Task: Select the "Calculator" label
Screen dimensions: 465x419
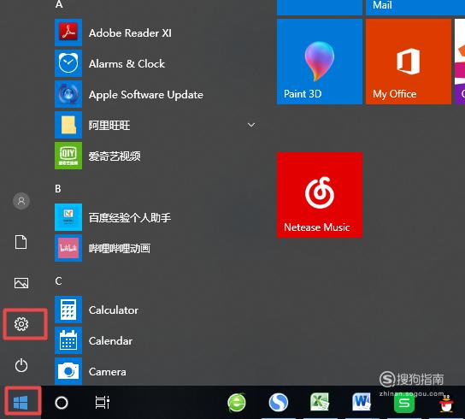Action: (x=114, y=310)
